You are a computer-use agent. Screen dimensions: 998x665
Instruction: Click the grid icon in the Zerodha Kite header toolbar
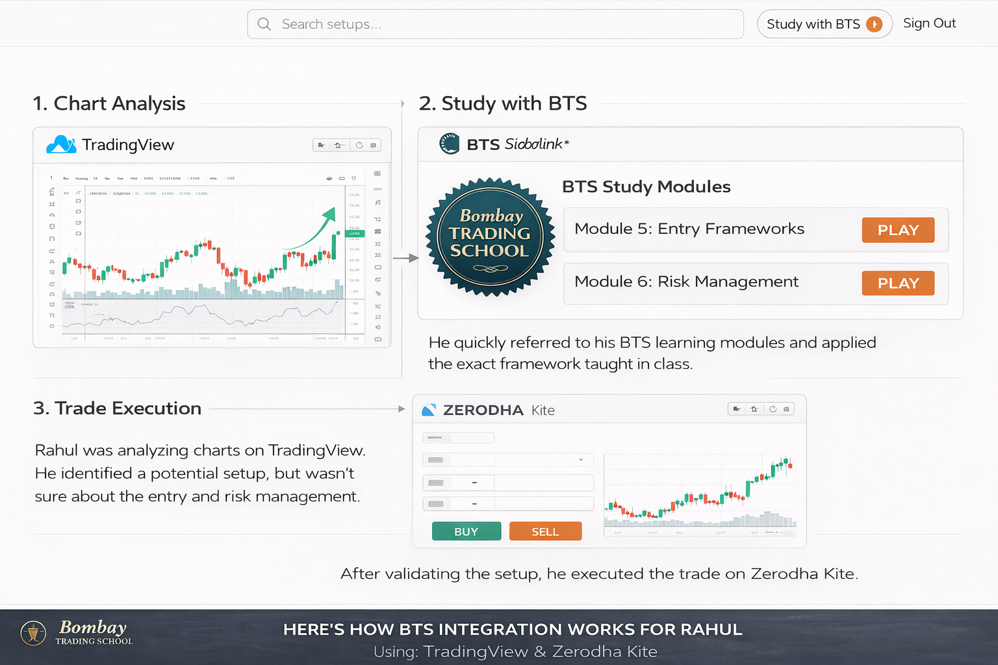[x=787, y=409]
